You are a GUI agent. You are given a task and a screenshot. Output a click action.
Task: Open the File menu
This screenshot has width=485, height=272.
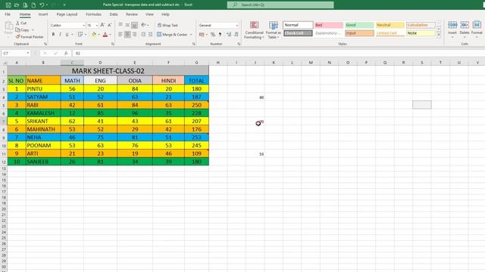pos(8,14)
